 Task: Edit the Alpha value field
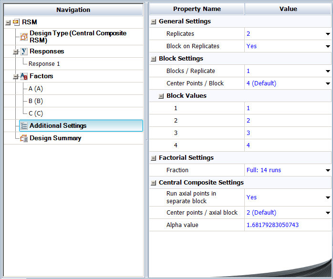click(x=288, y=225)
